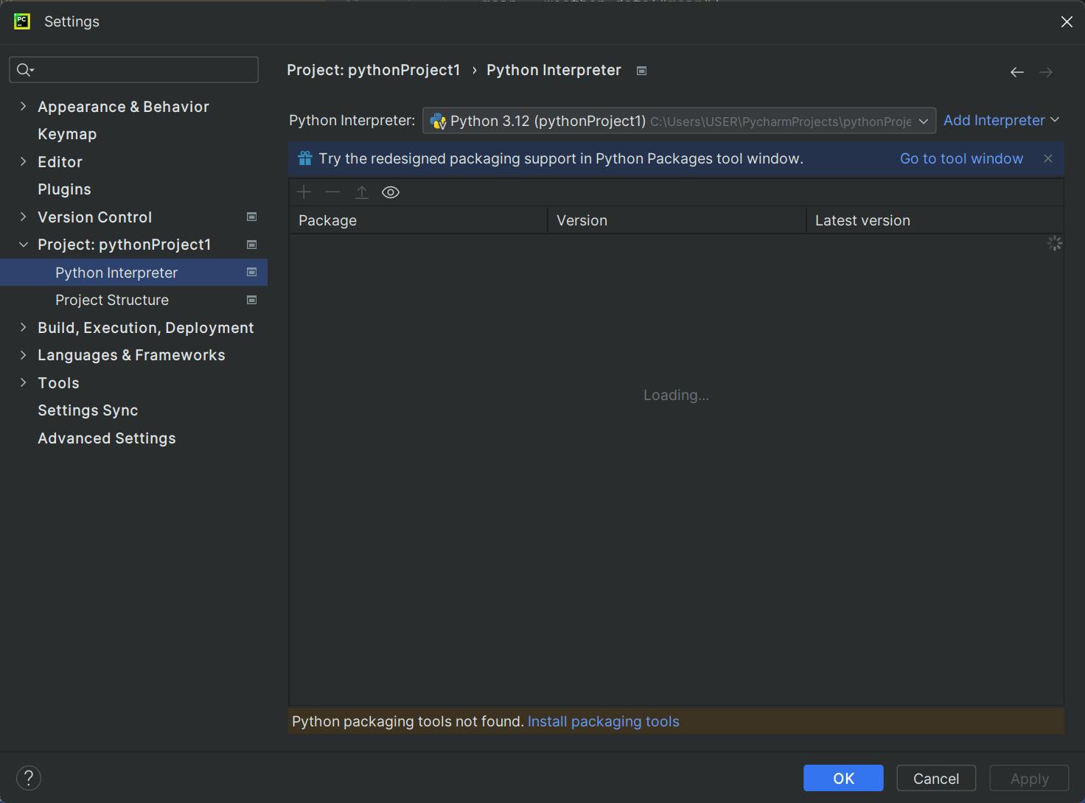Click the Python Interpreter breadcrumb title
This screenshot has height=803, width=1085.
pyautogui.click(x=554, y=70)
